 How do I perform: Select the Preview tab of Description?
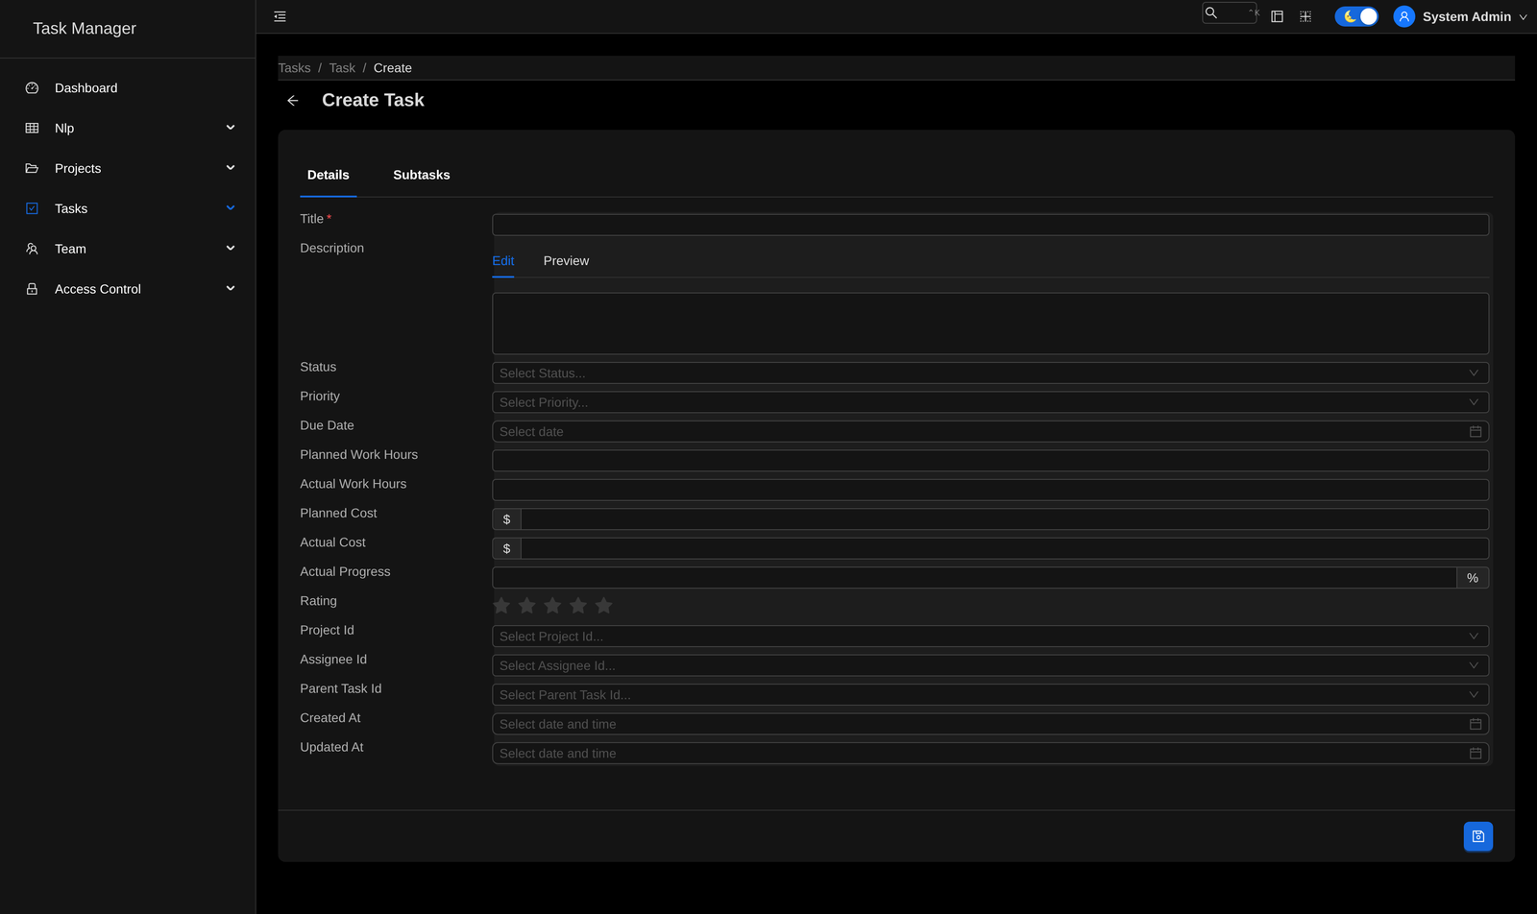tap(566, 261)
